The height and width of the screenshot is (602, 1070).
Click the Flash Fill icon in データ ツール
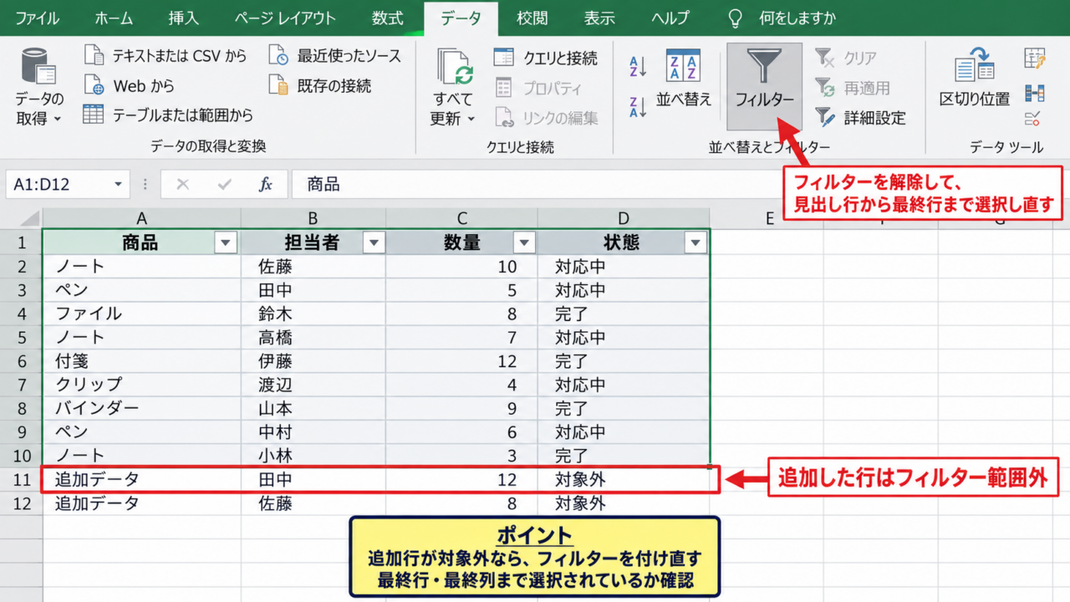point(1035,58)
